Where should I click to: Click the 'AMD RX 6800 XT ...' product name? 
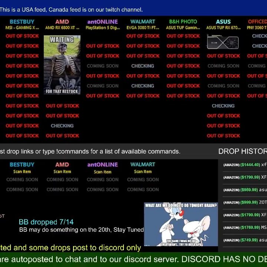point(62,27)
